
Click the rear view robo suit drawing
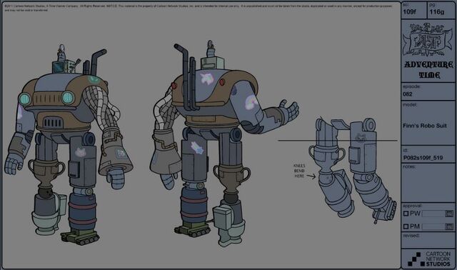pos(224,144)
